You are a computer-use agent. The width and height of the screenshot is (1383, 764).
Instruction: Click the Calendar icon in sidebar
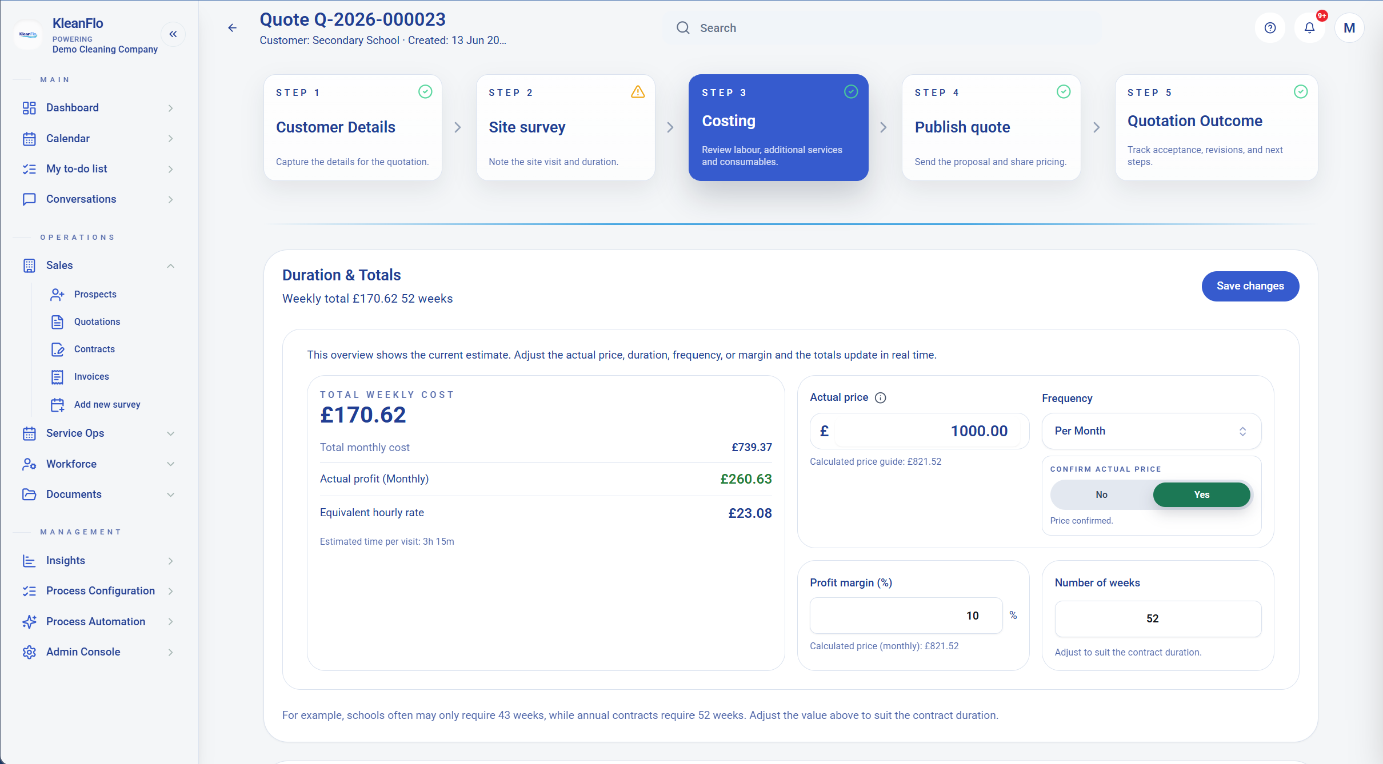click(29, 139)
